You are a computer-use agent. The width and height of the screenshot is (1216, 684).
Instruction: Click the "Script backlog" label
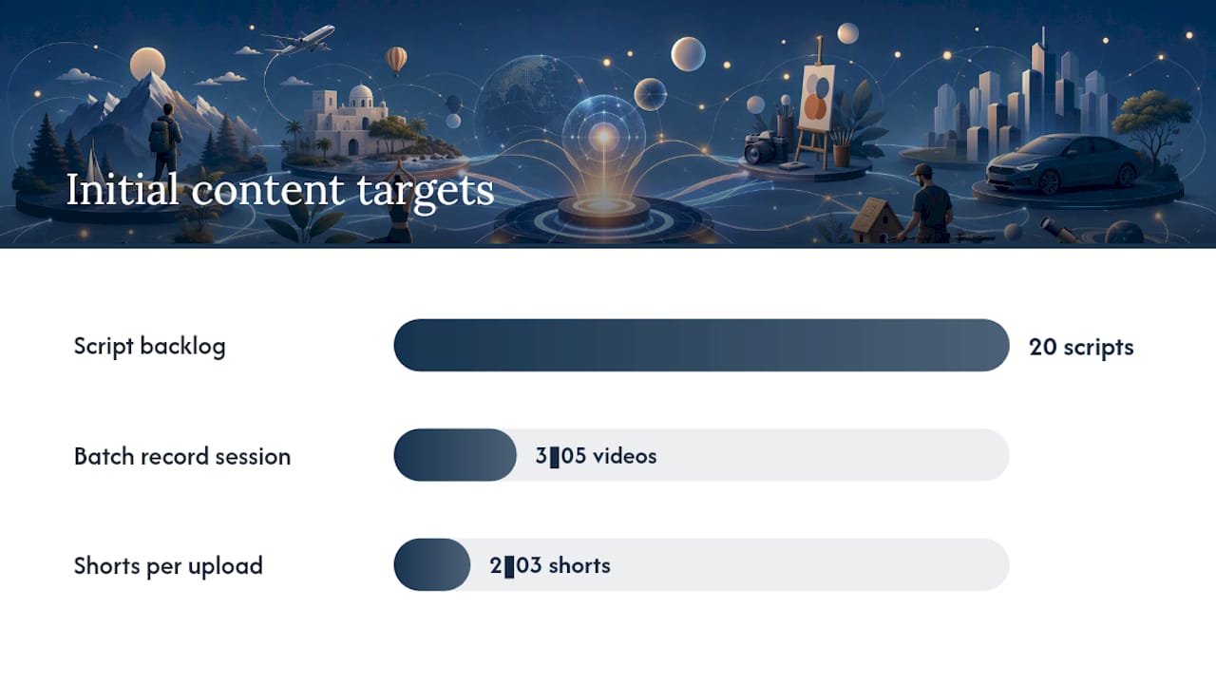[150, 346]
